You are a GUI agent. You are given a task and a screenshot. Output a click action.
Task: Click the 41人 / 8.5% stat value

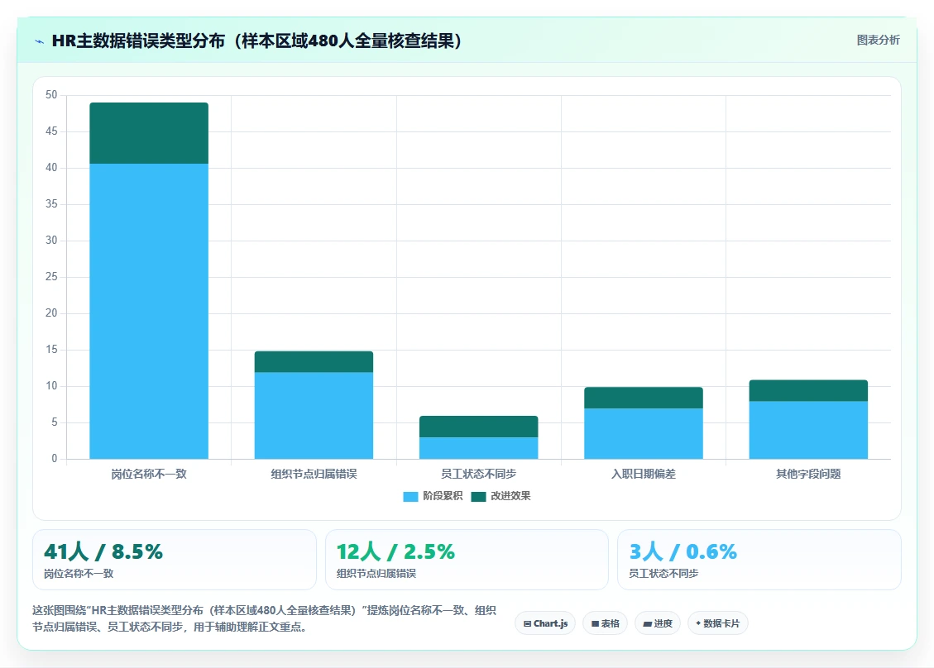(x=103, y=552)
